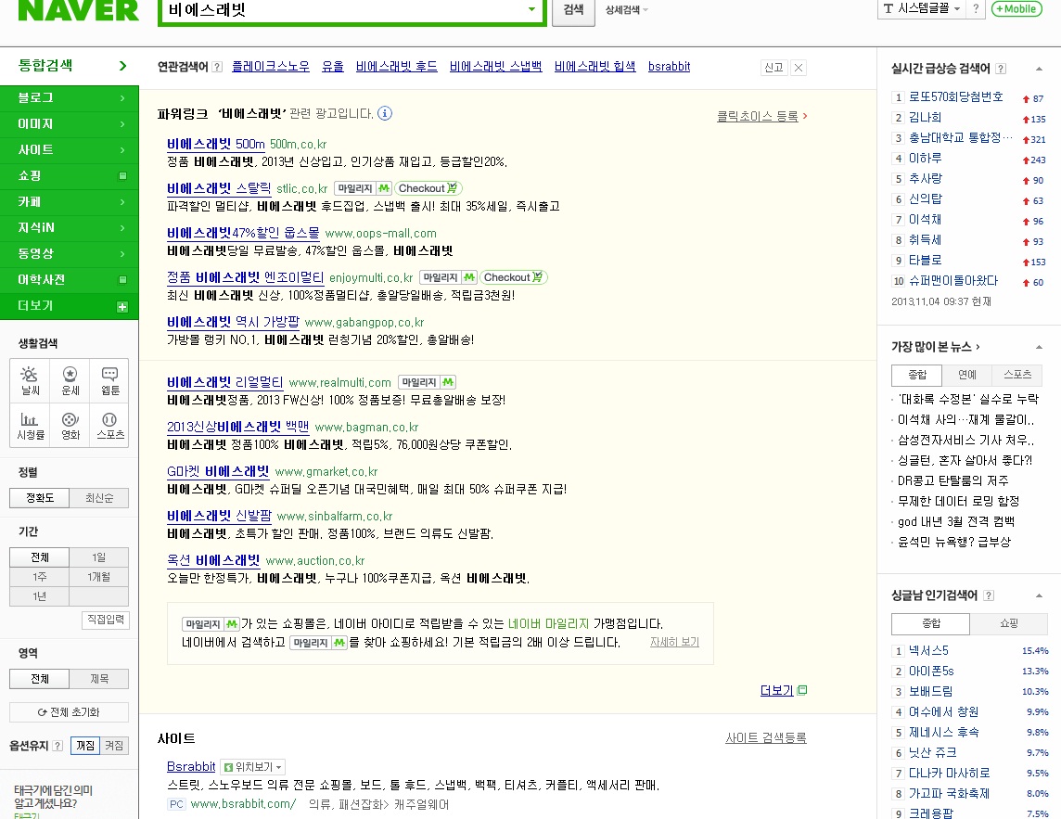The width and height of the screenshot is (1061, 819).
Task: Set search area to 제목
Action: pyautogui.click(x=99, y=679)
